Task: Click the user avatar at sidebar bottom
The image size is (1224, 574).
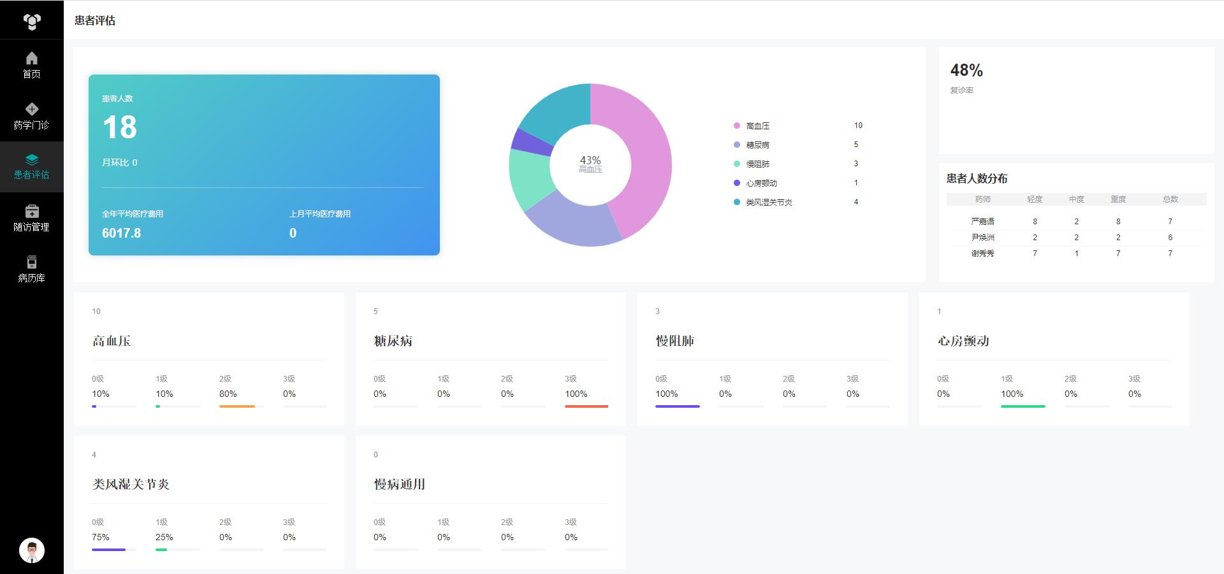Action: (x=32, y=550)
